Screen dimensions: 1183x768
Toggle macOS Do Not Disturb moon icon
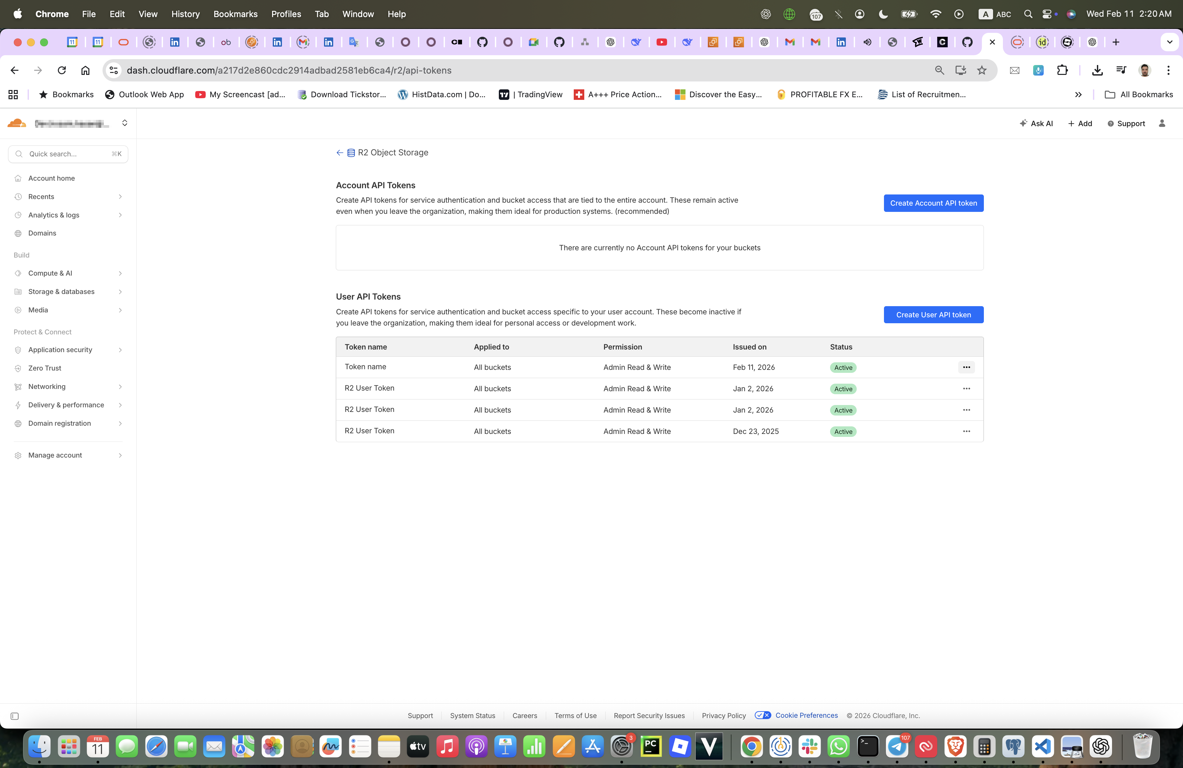883,14
